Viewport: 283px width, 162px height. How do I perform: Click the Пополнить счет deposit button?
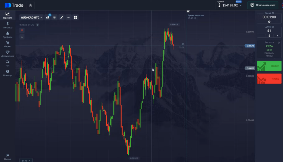point(263,5)
